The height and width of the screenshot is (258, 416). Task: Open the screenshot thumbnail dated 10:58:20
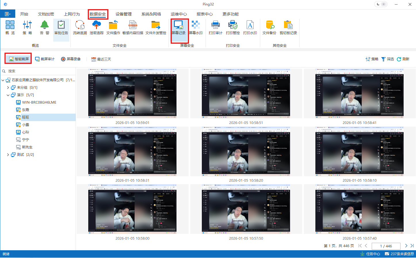pyautogui.click(x=246, y=152)
